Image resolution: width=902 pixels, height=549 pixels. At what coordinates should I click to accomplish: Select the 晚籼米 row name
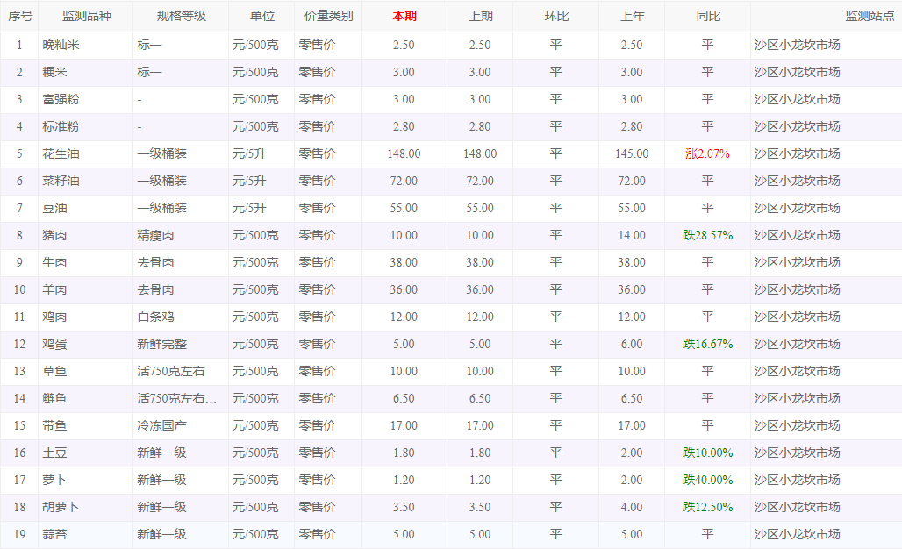pyautogui.click(x=61, y=45)
